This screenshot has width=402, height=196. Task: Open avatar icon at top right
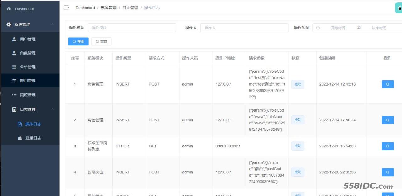(x=399, y=8)
